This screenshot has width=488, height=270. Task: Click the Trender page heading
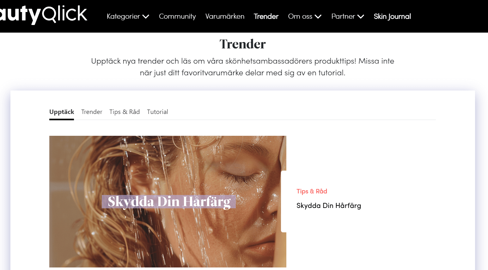[243, 44]
